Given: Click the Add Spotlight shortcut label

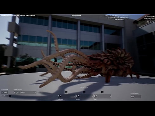Looking at the screenshot, I should click(x=151, y=22).
